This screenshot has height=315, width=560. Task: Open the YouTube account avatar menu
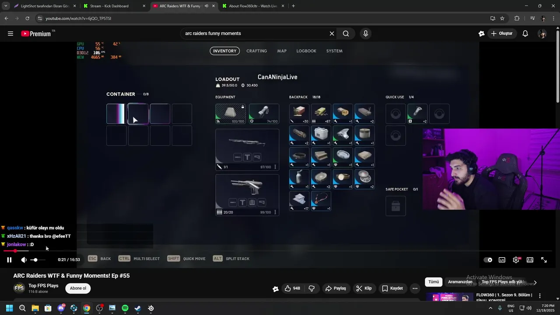click(542, 34)
